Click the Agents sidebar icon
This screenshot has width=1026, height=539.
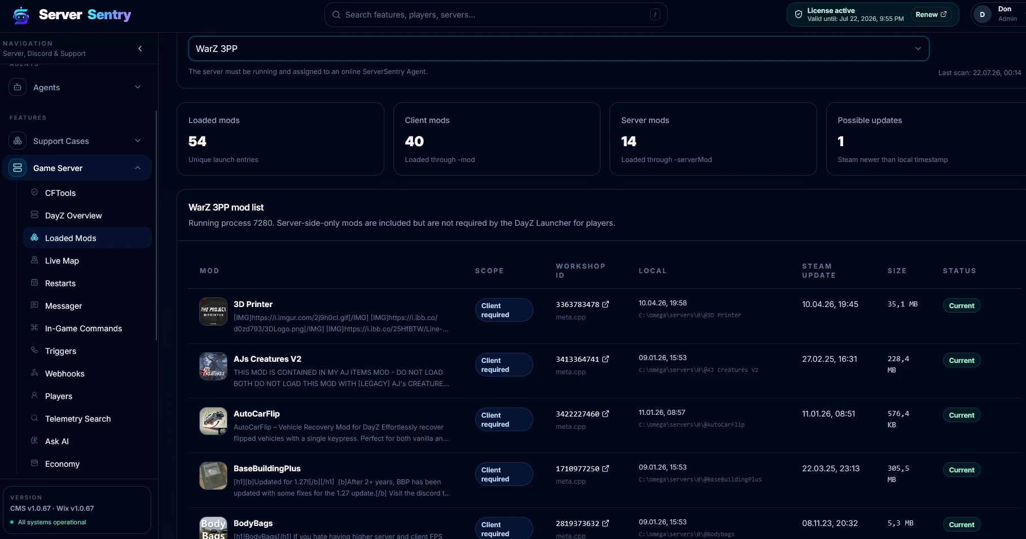pyautogui.click(x=17, y=87)
